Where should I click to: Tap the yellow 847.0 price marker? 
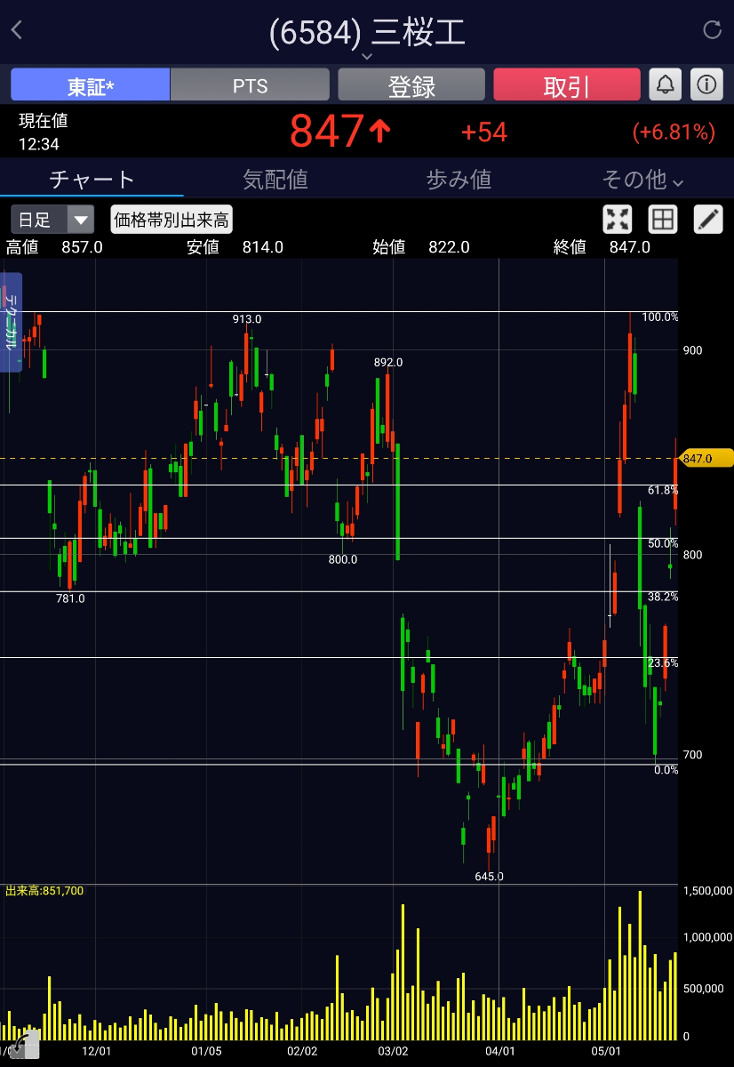[706, 459]
